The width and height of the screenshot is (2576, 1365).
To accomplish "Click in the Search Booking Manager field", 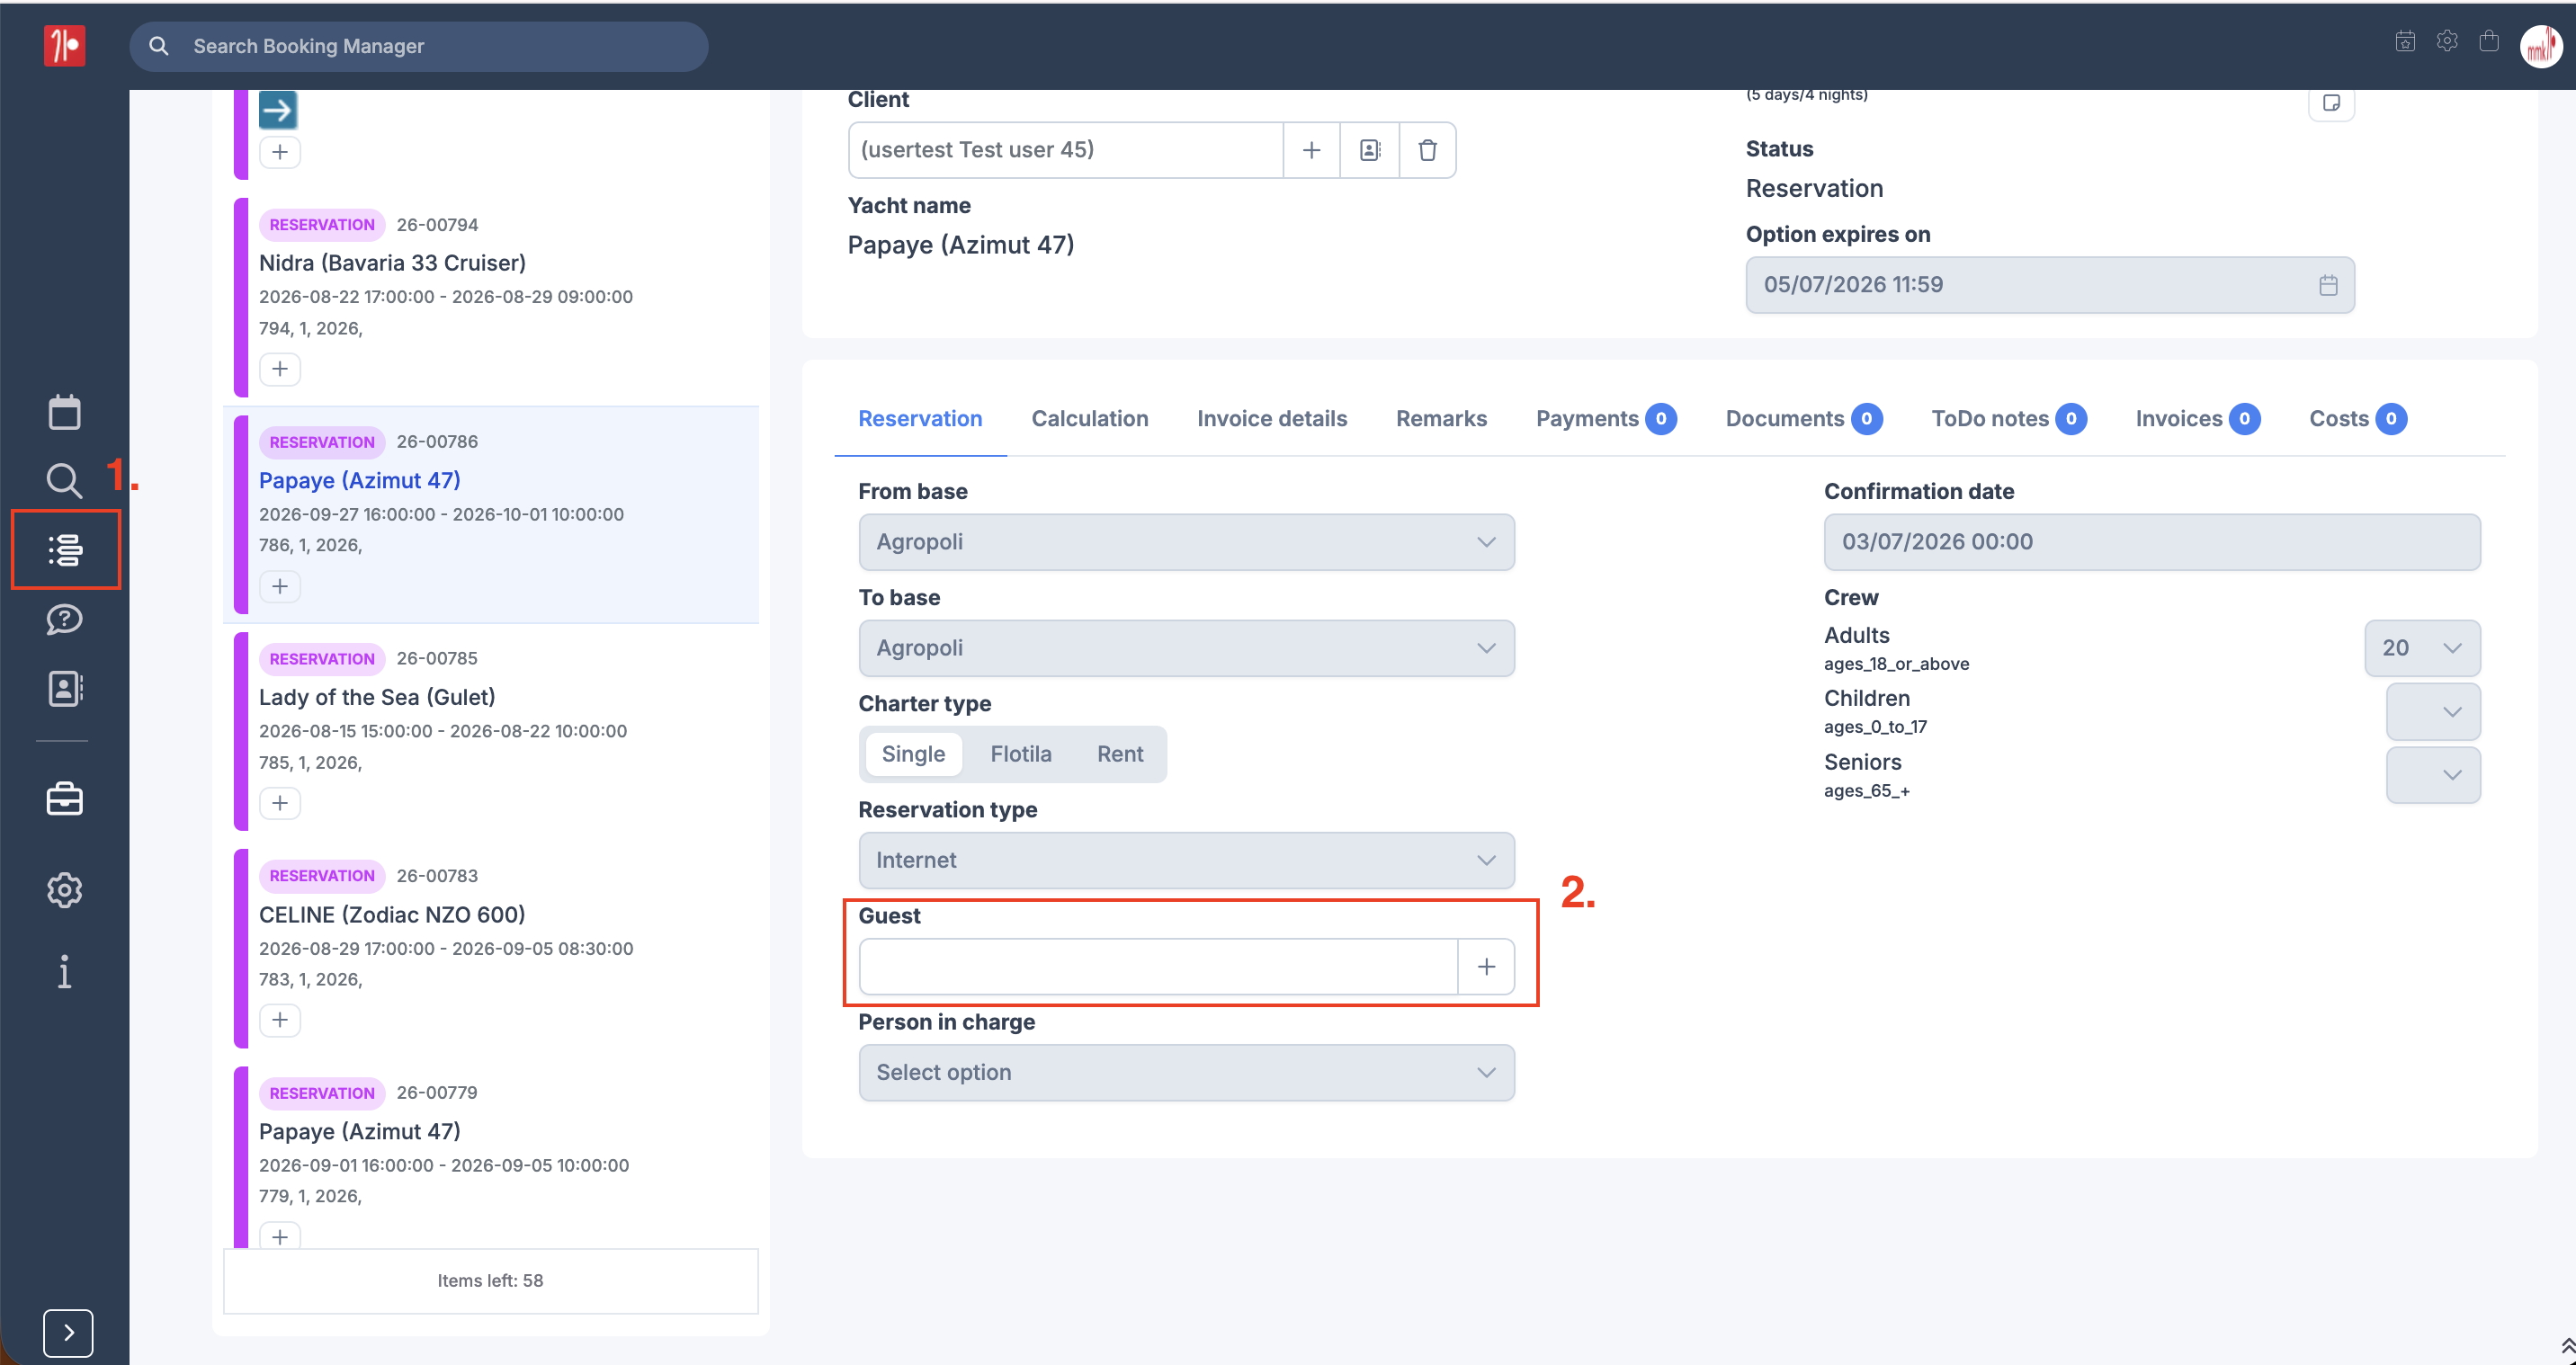I will tap(419, 46).
